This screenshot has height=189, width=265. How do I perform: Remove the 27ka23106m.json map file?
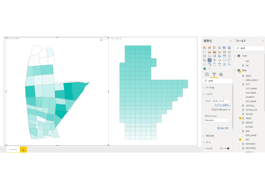(229, 110)
